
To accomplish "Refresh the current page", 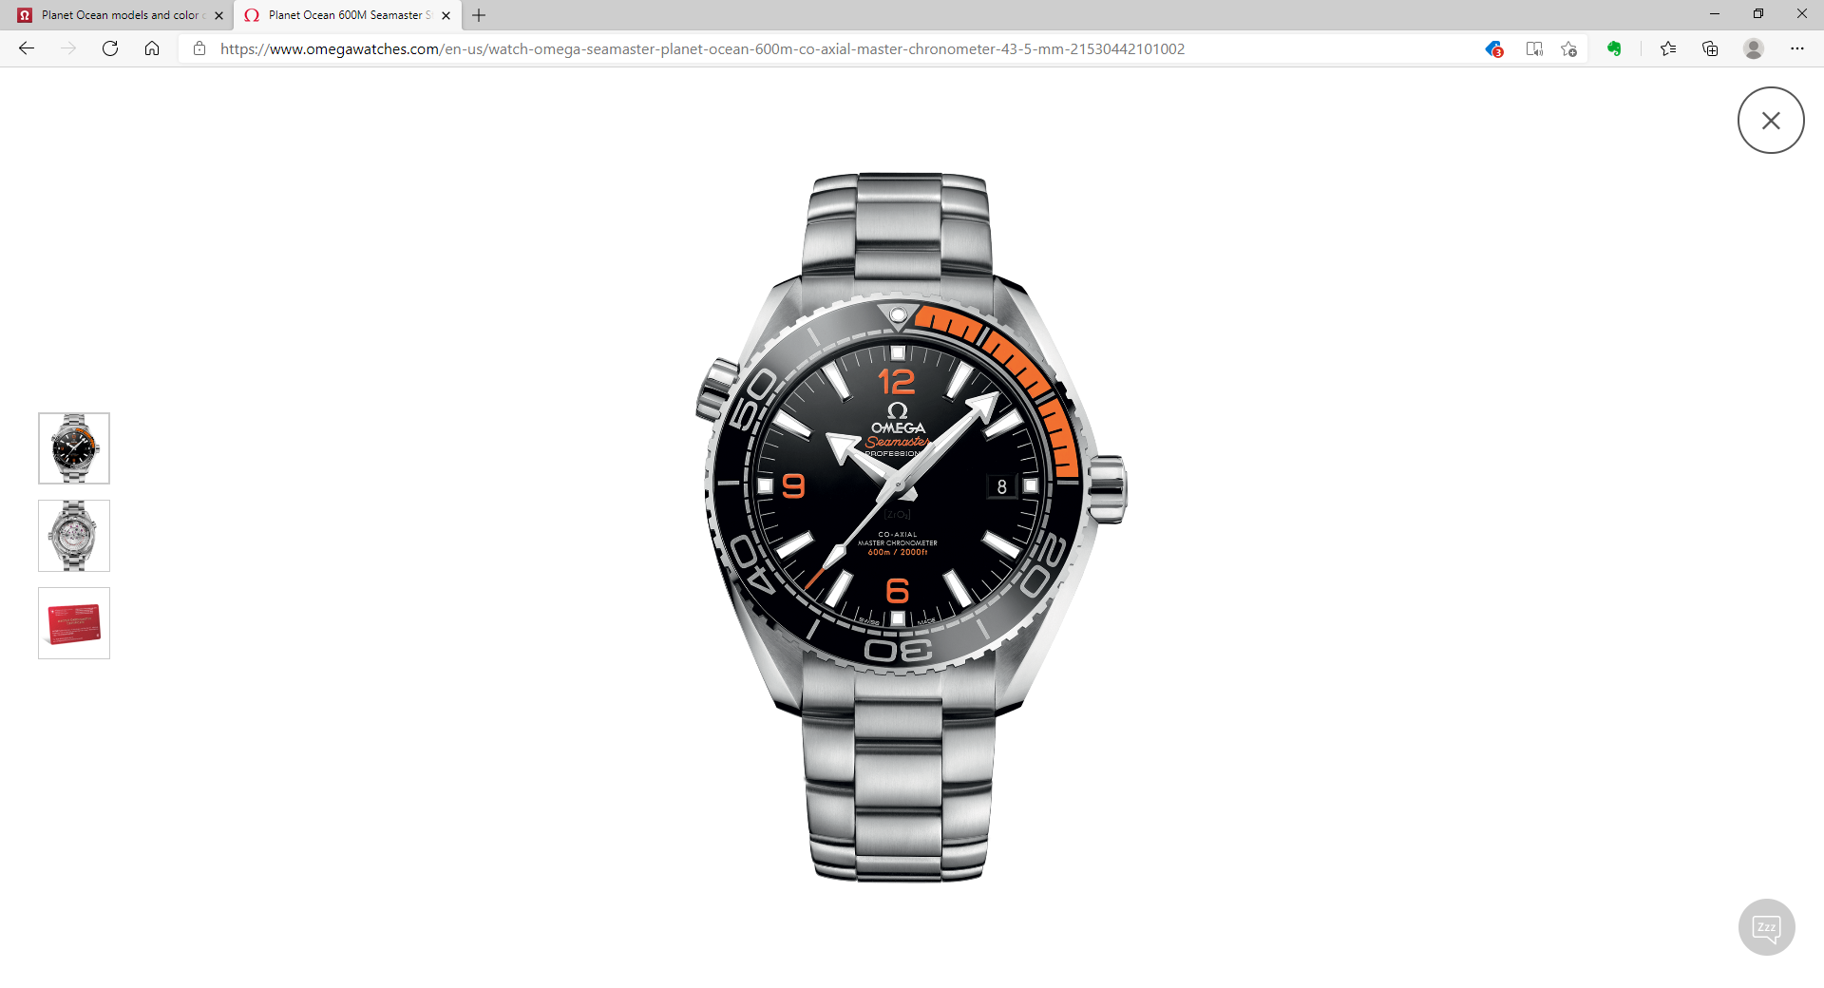I will [110, 48].
